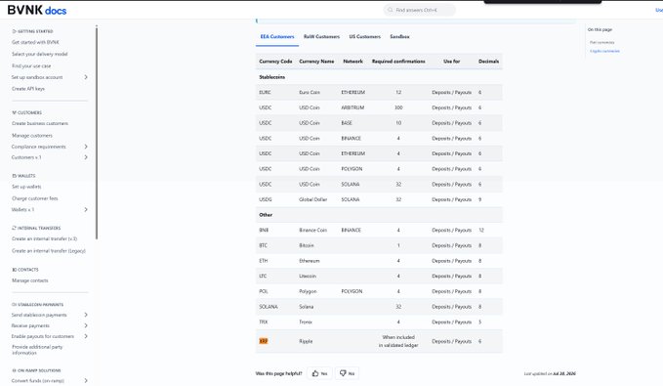
Task: Jump to Fiat currencies section link
Action: pyautogui.click(x=602, y=42)
